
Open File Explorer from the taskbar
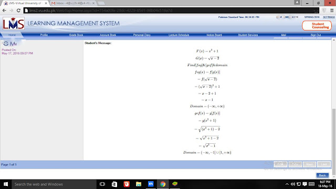click(139, 184)
